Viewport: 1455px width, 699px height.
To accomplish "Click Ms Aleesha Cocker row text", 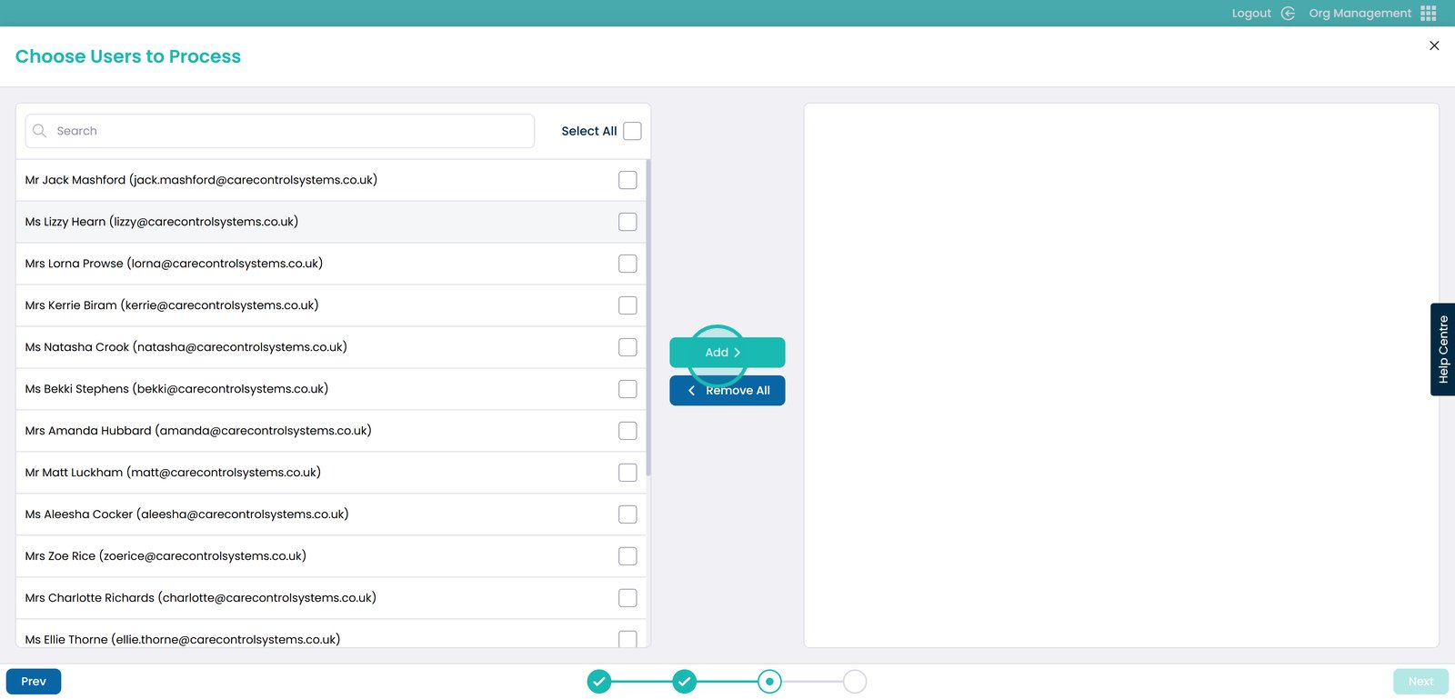I will click(x=187, y=514).
